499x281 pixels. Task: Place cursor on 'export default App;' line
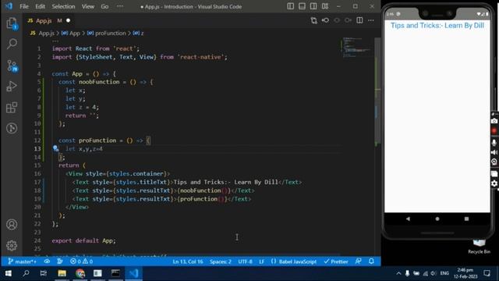[x=83, y=240]
